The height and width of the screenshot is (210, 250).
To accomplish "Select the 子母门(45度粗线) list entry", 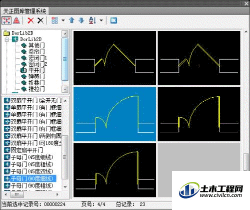I will point(28,164).
